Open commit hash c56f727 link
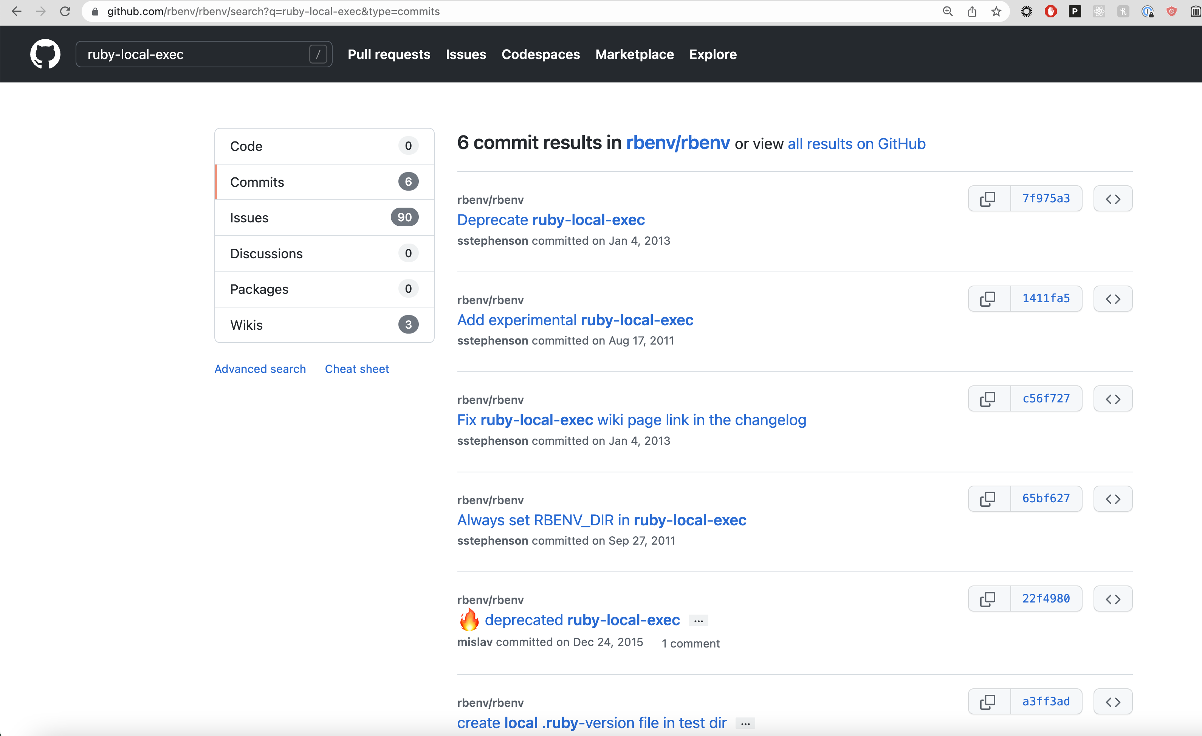Image resolution: width=1202 pixels, height=736 pixels. click(x=1046, y=399)
